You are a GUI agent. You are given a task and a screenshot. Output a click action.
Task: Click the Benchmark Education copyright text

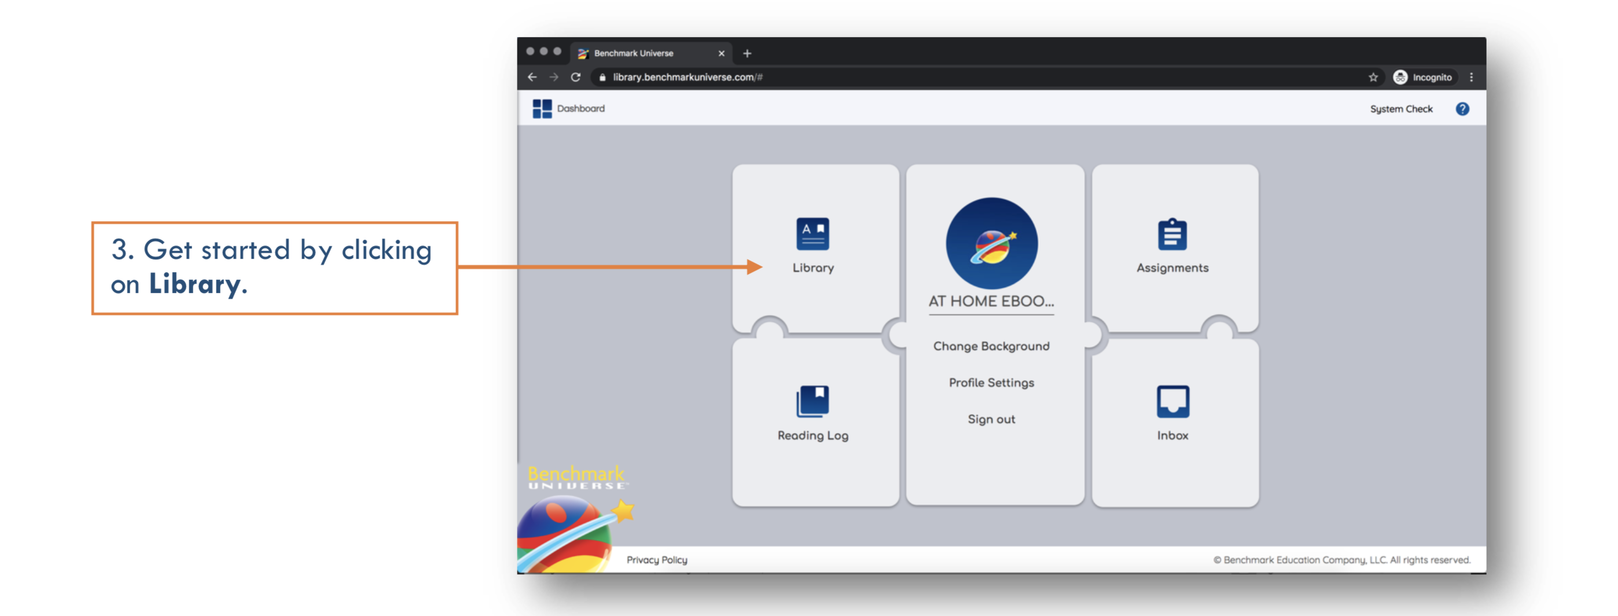click(1343, 559)
